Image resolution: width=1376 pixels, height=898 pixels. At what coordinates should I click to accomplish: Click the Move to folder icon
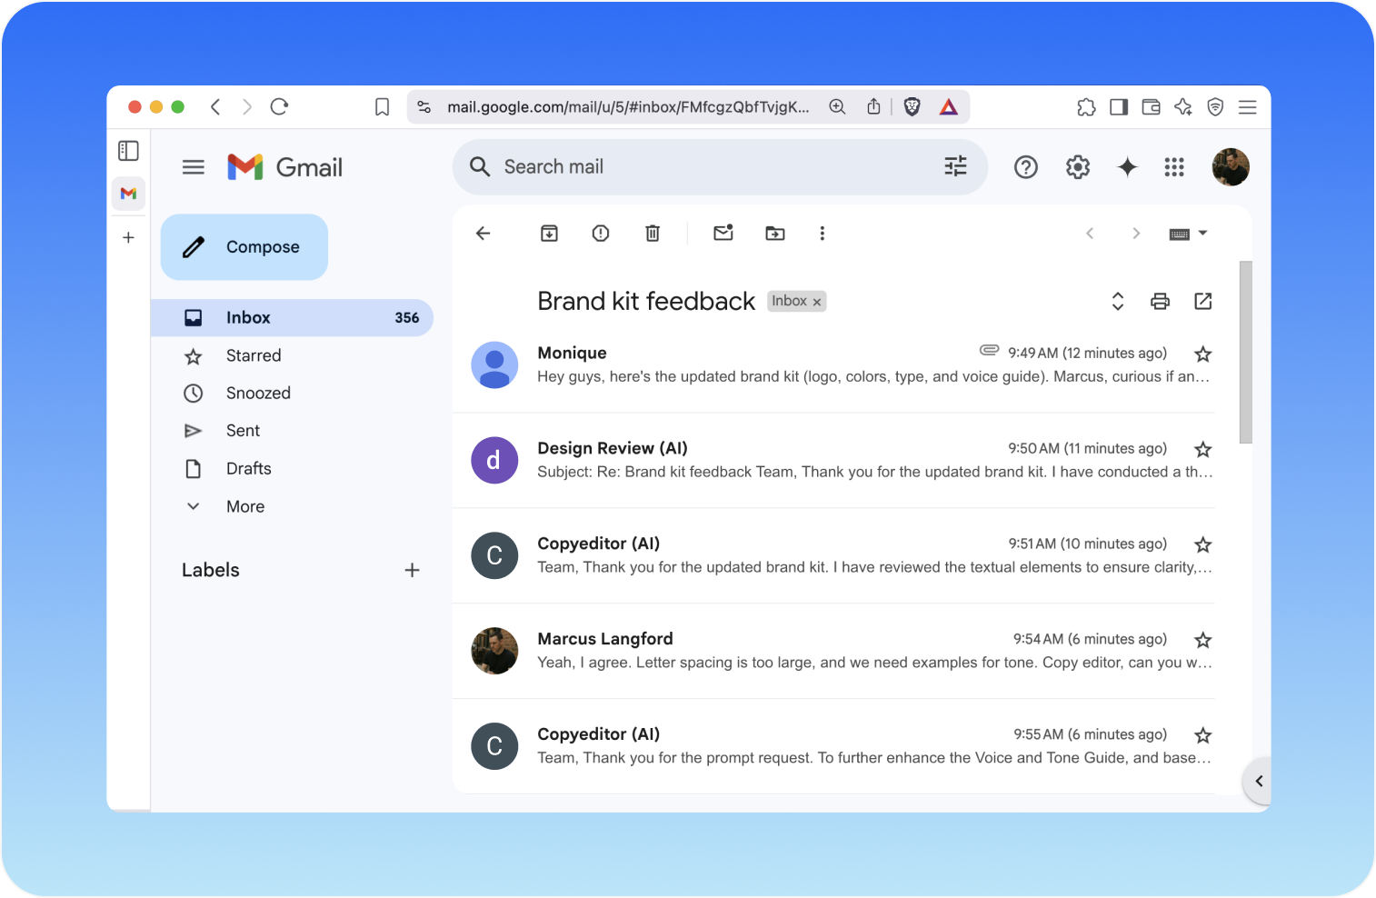775,234
